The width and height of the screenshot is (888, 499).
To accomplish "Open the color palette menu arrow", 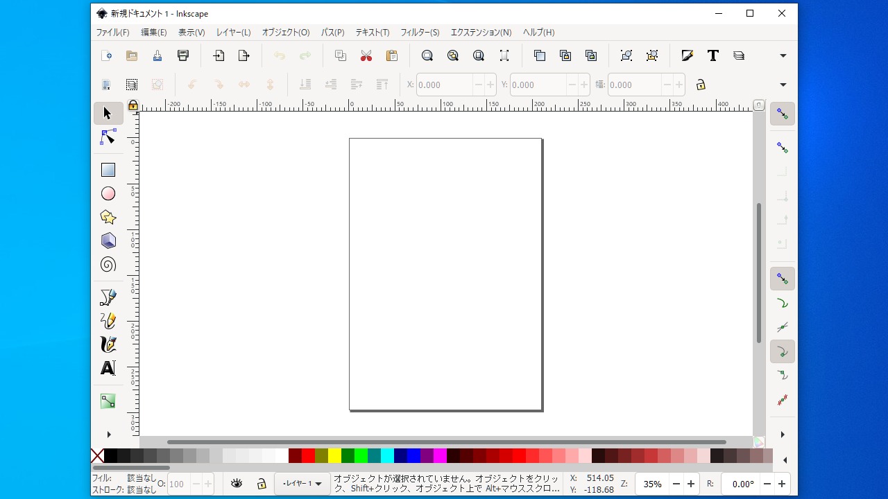I will point(785,460).
